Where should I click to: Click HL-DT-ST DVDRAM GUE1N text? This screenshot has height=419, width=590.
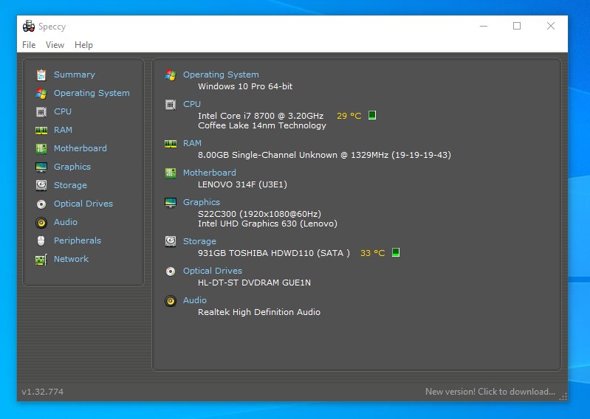coord(254,283)
